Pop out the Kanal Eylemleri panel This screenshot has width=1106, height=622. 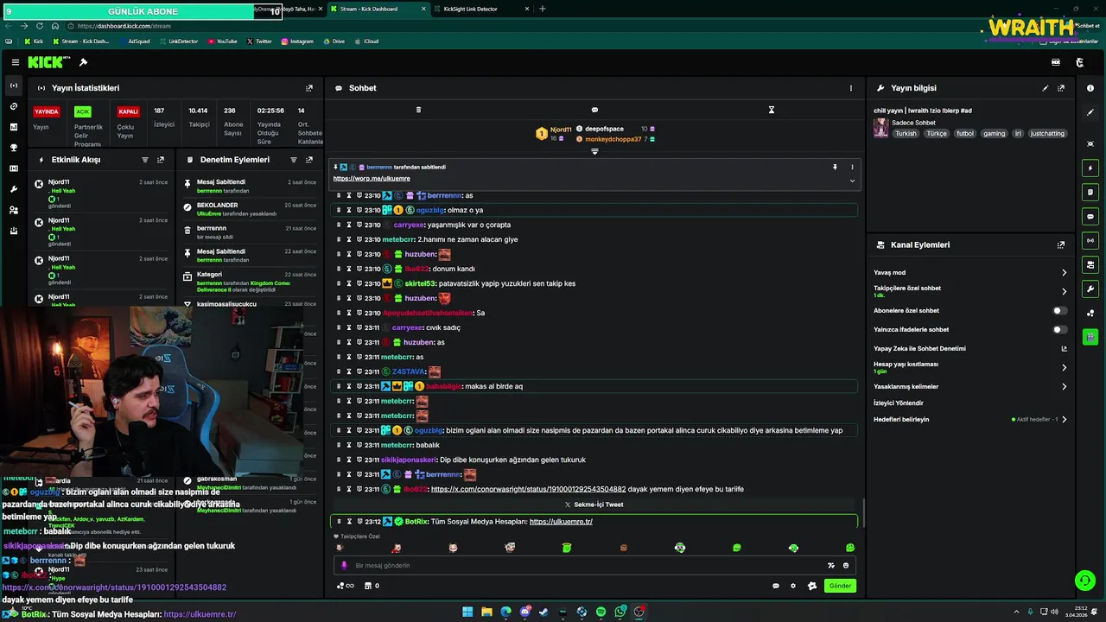pos(1061,244)
